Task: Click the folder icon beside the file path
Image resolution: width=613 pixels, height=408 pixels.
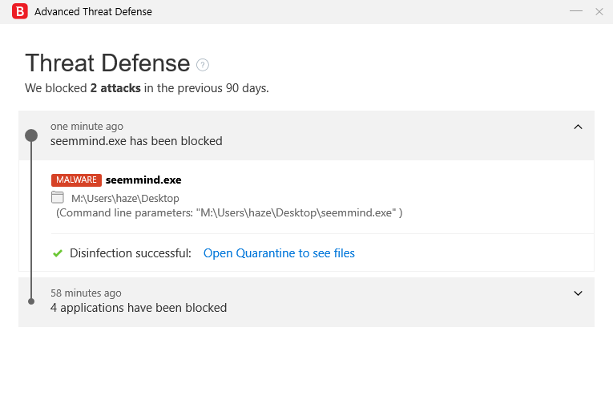Action: tap(58, 197)
